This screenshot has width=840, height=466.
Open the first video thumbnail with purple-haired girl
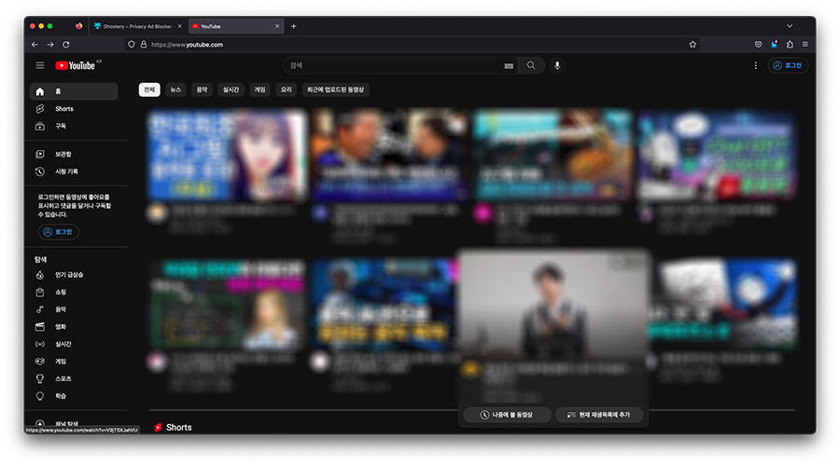click(x=227, y=155)
